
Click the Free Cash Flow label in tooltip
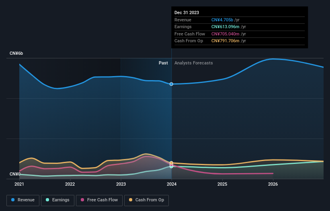tap(190, 34)
